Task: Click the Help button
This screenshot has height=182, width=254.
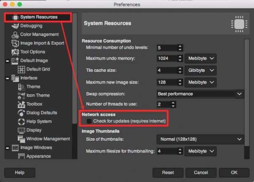Action: (x=19, y=173)
